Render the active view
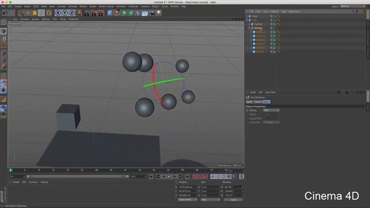The height and width of the screenshot is (208, 370). pyautogui.click(x=87, y=13)
